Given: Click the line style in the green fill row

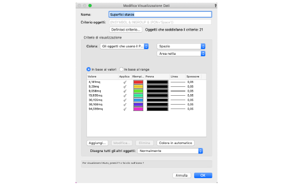Looking at the screenshot, I should [x=178, y=91].
